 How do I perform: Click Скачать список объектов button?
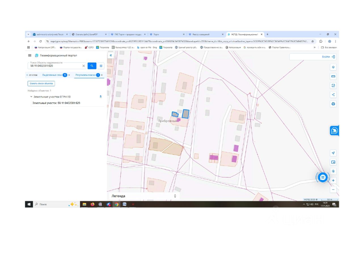click(41, 83)
